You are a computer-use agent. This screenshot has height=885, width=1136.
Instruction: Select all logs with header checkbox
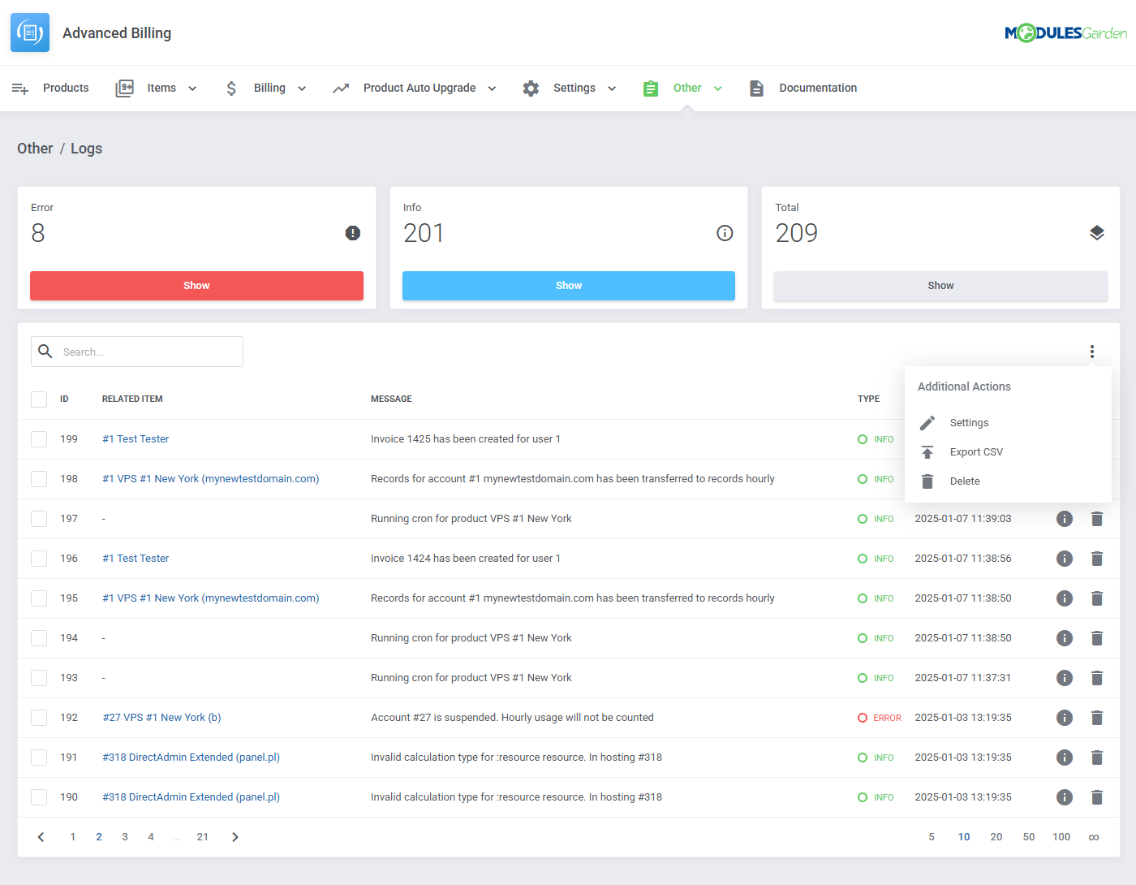coord(39,399)
